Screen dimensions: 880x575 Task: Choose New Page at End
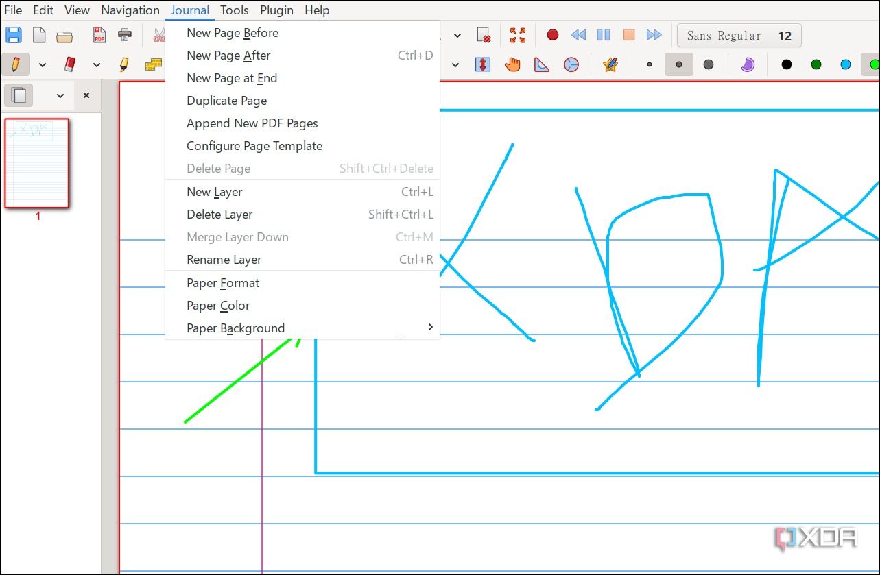tap(302, 78)
